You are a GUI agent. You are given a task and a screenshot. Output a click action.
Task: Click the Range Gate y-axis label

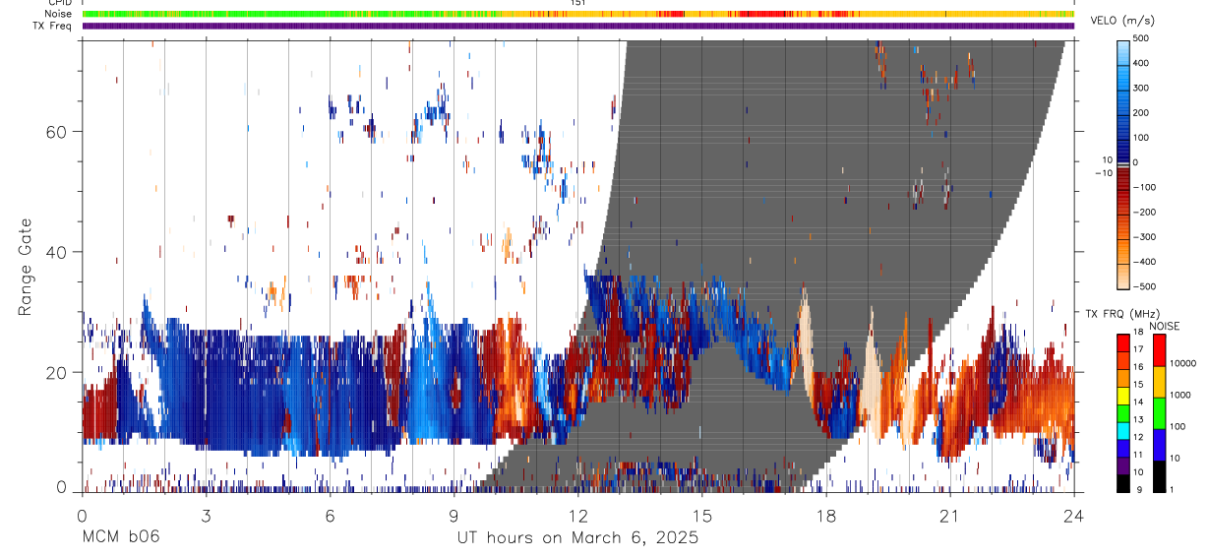pos(27,266)
